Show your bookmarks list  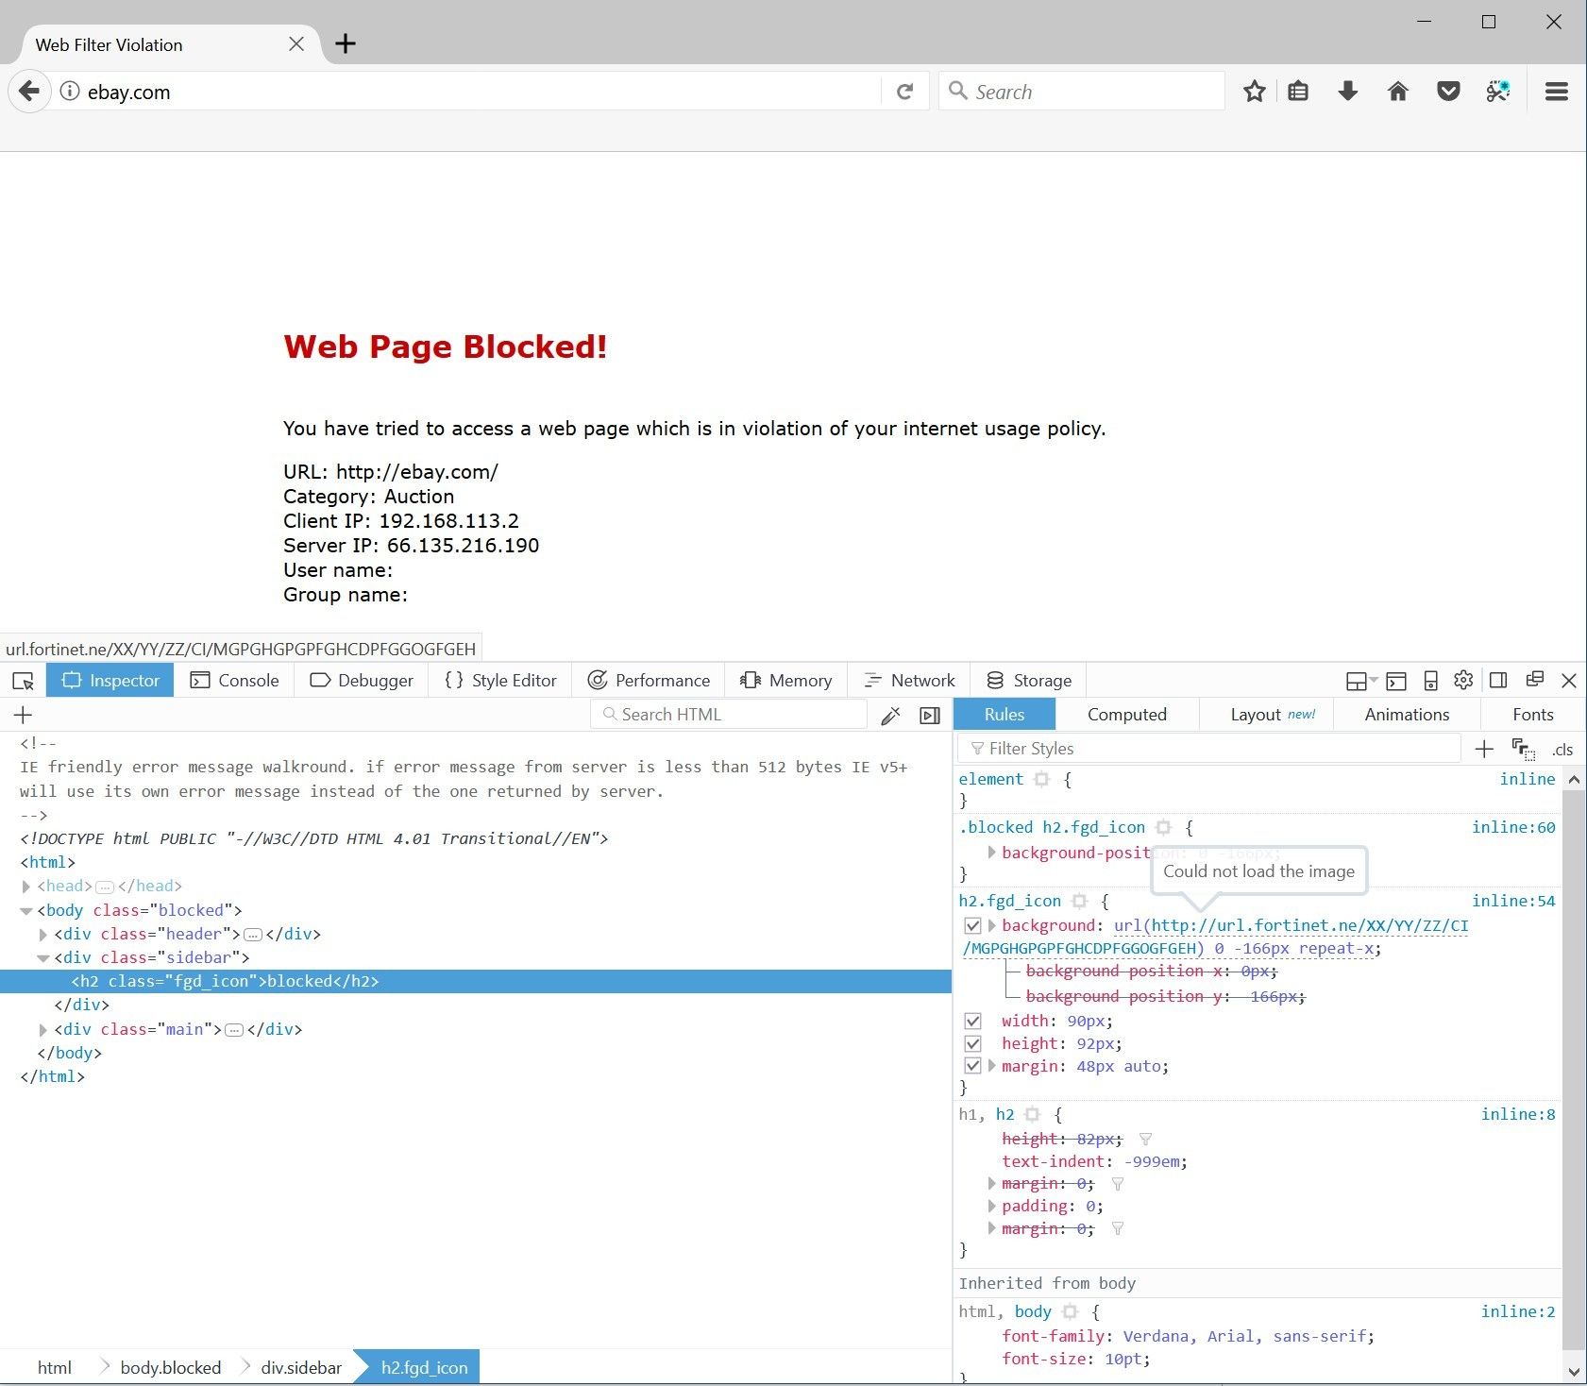coord(1298,92)
